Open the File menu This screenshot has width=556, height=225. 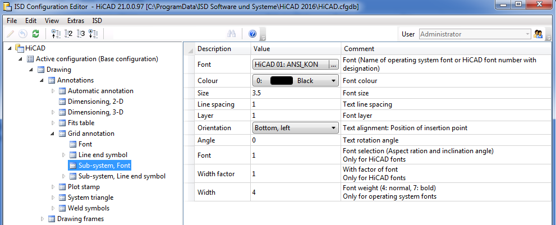click(x=12, y=21)
